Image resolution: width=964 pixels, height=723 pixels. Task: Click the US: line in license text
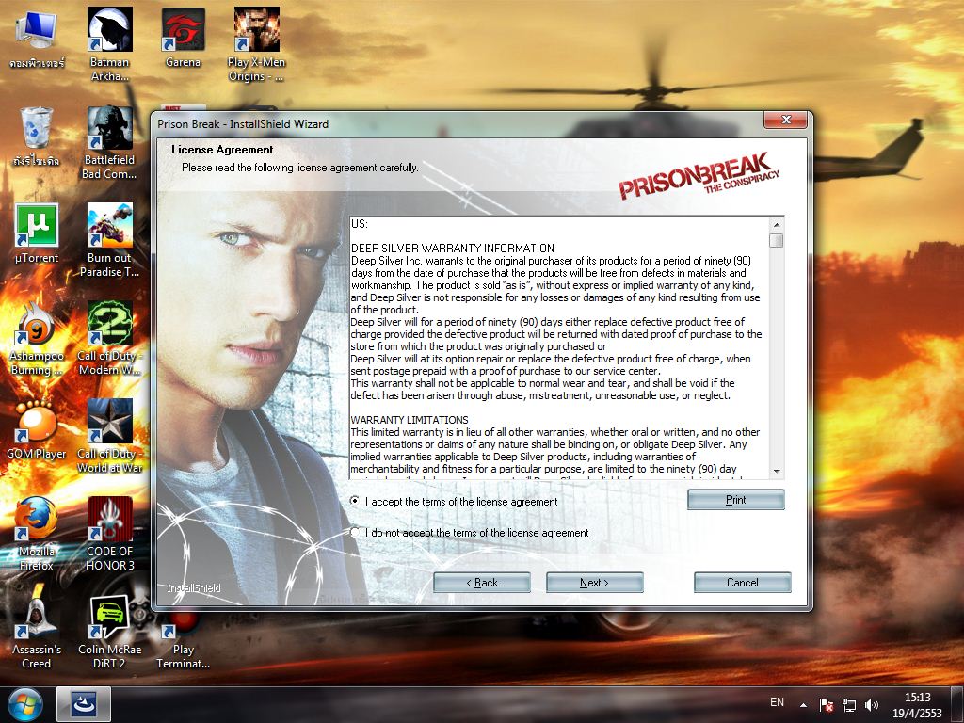pos(360,224)
